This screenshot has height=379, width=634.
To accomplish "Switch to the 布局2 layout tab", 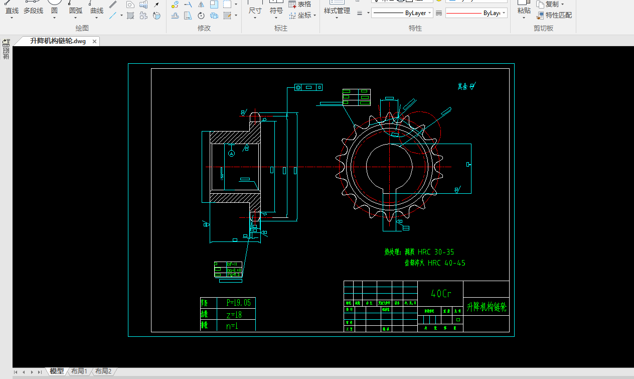I will 103,371.
